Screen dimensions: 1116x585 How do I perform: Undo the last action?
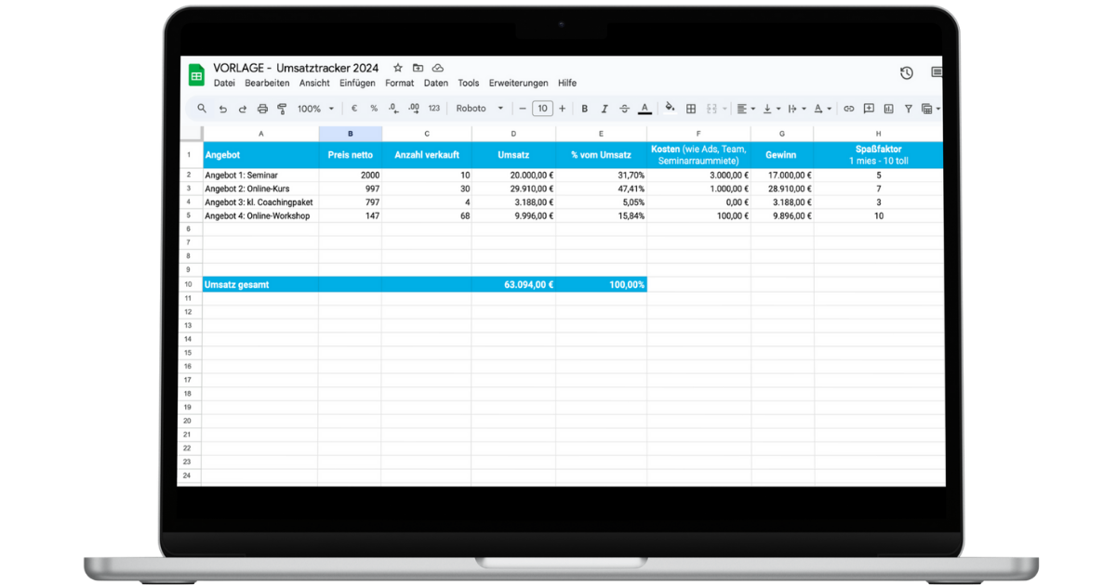(x=223, y=109)
